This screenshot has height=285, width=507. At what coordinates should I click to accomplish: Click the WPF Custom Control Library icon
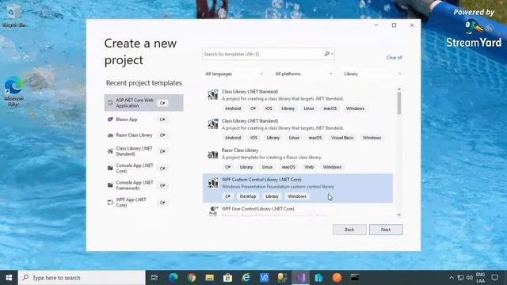[213, 183]
